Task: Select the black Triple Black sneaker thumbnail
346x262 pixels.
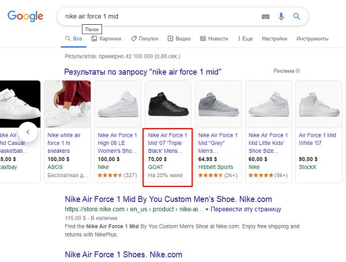Action: click(167, 103)
